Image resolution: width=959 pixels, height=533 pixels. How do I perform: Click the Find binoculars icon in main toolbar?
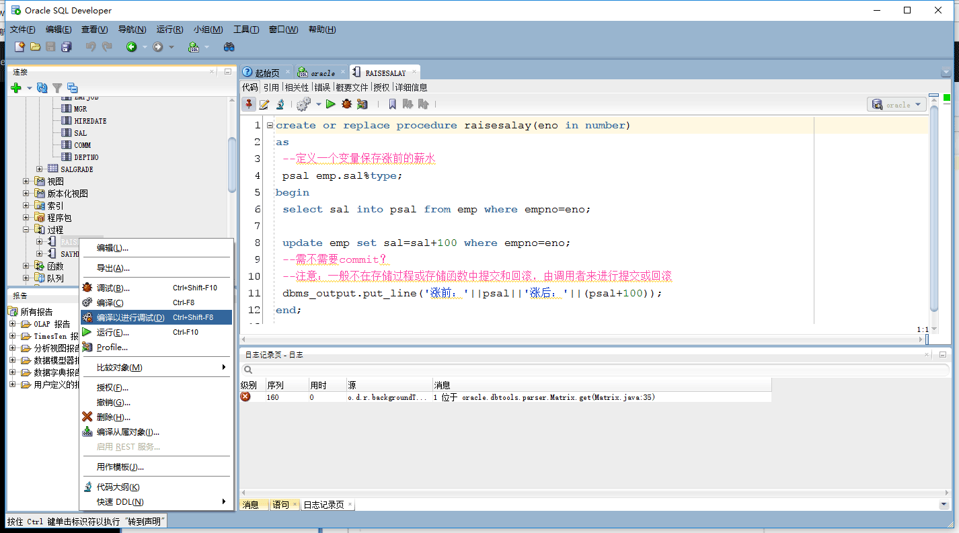229,47
